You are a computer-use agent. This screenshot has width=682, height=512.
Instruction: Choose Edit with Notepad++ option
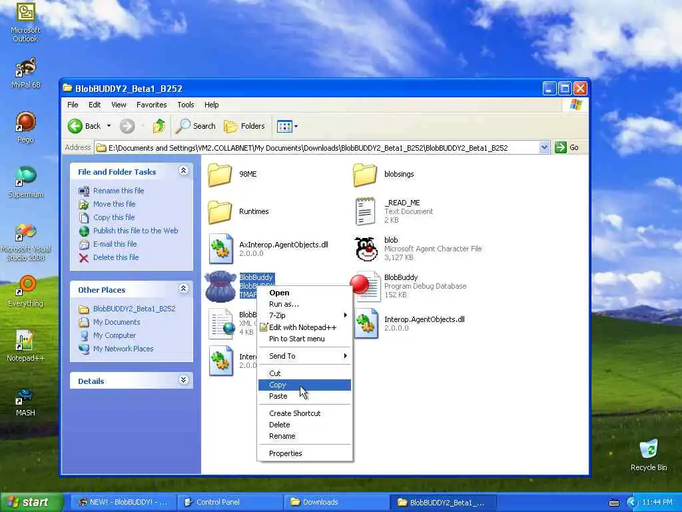(304, 327)
